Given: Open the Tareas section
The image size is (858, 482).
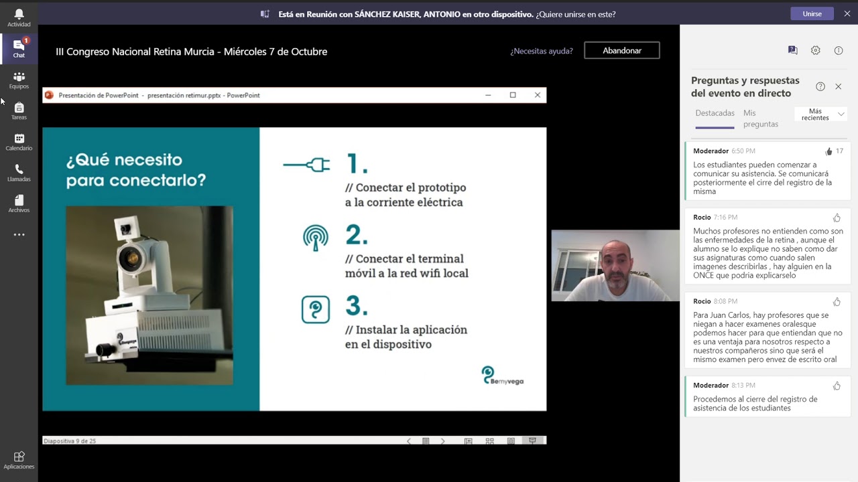Looking at the screenshot, I should 19,111.
